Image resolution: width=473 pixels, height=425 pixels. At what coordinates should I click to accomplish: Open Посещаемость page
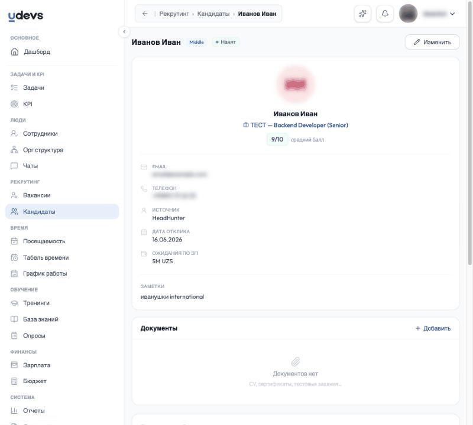click(x=62, y=241)
